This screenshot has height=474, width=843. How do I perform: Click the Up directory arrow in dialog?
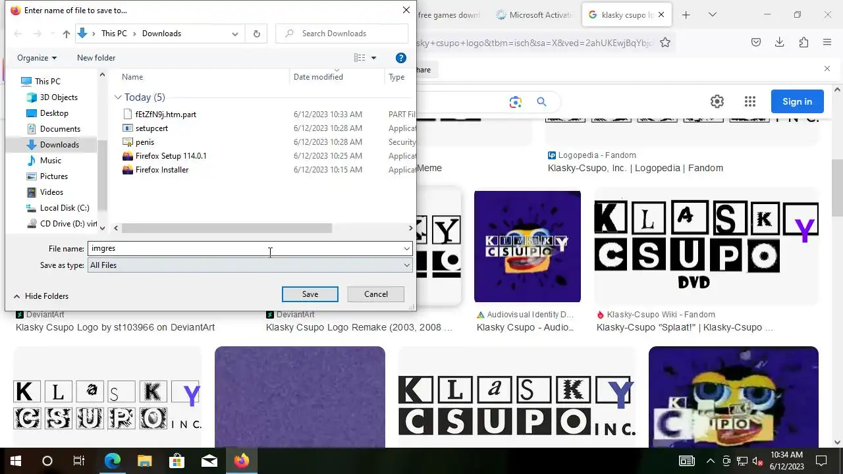click(x=67, y=34)
